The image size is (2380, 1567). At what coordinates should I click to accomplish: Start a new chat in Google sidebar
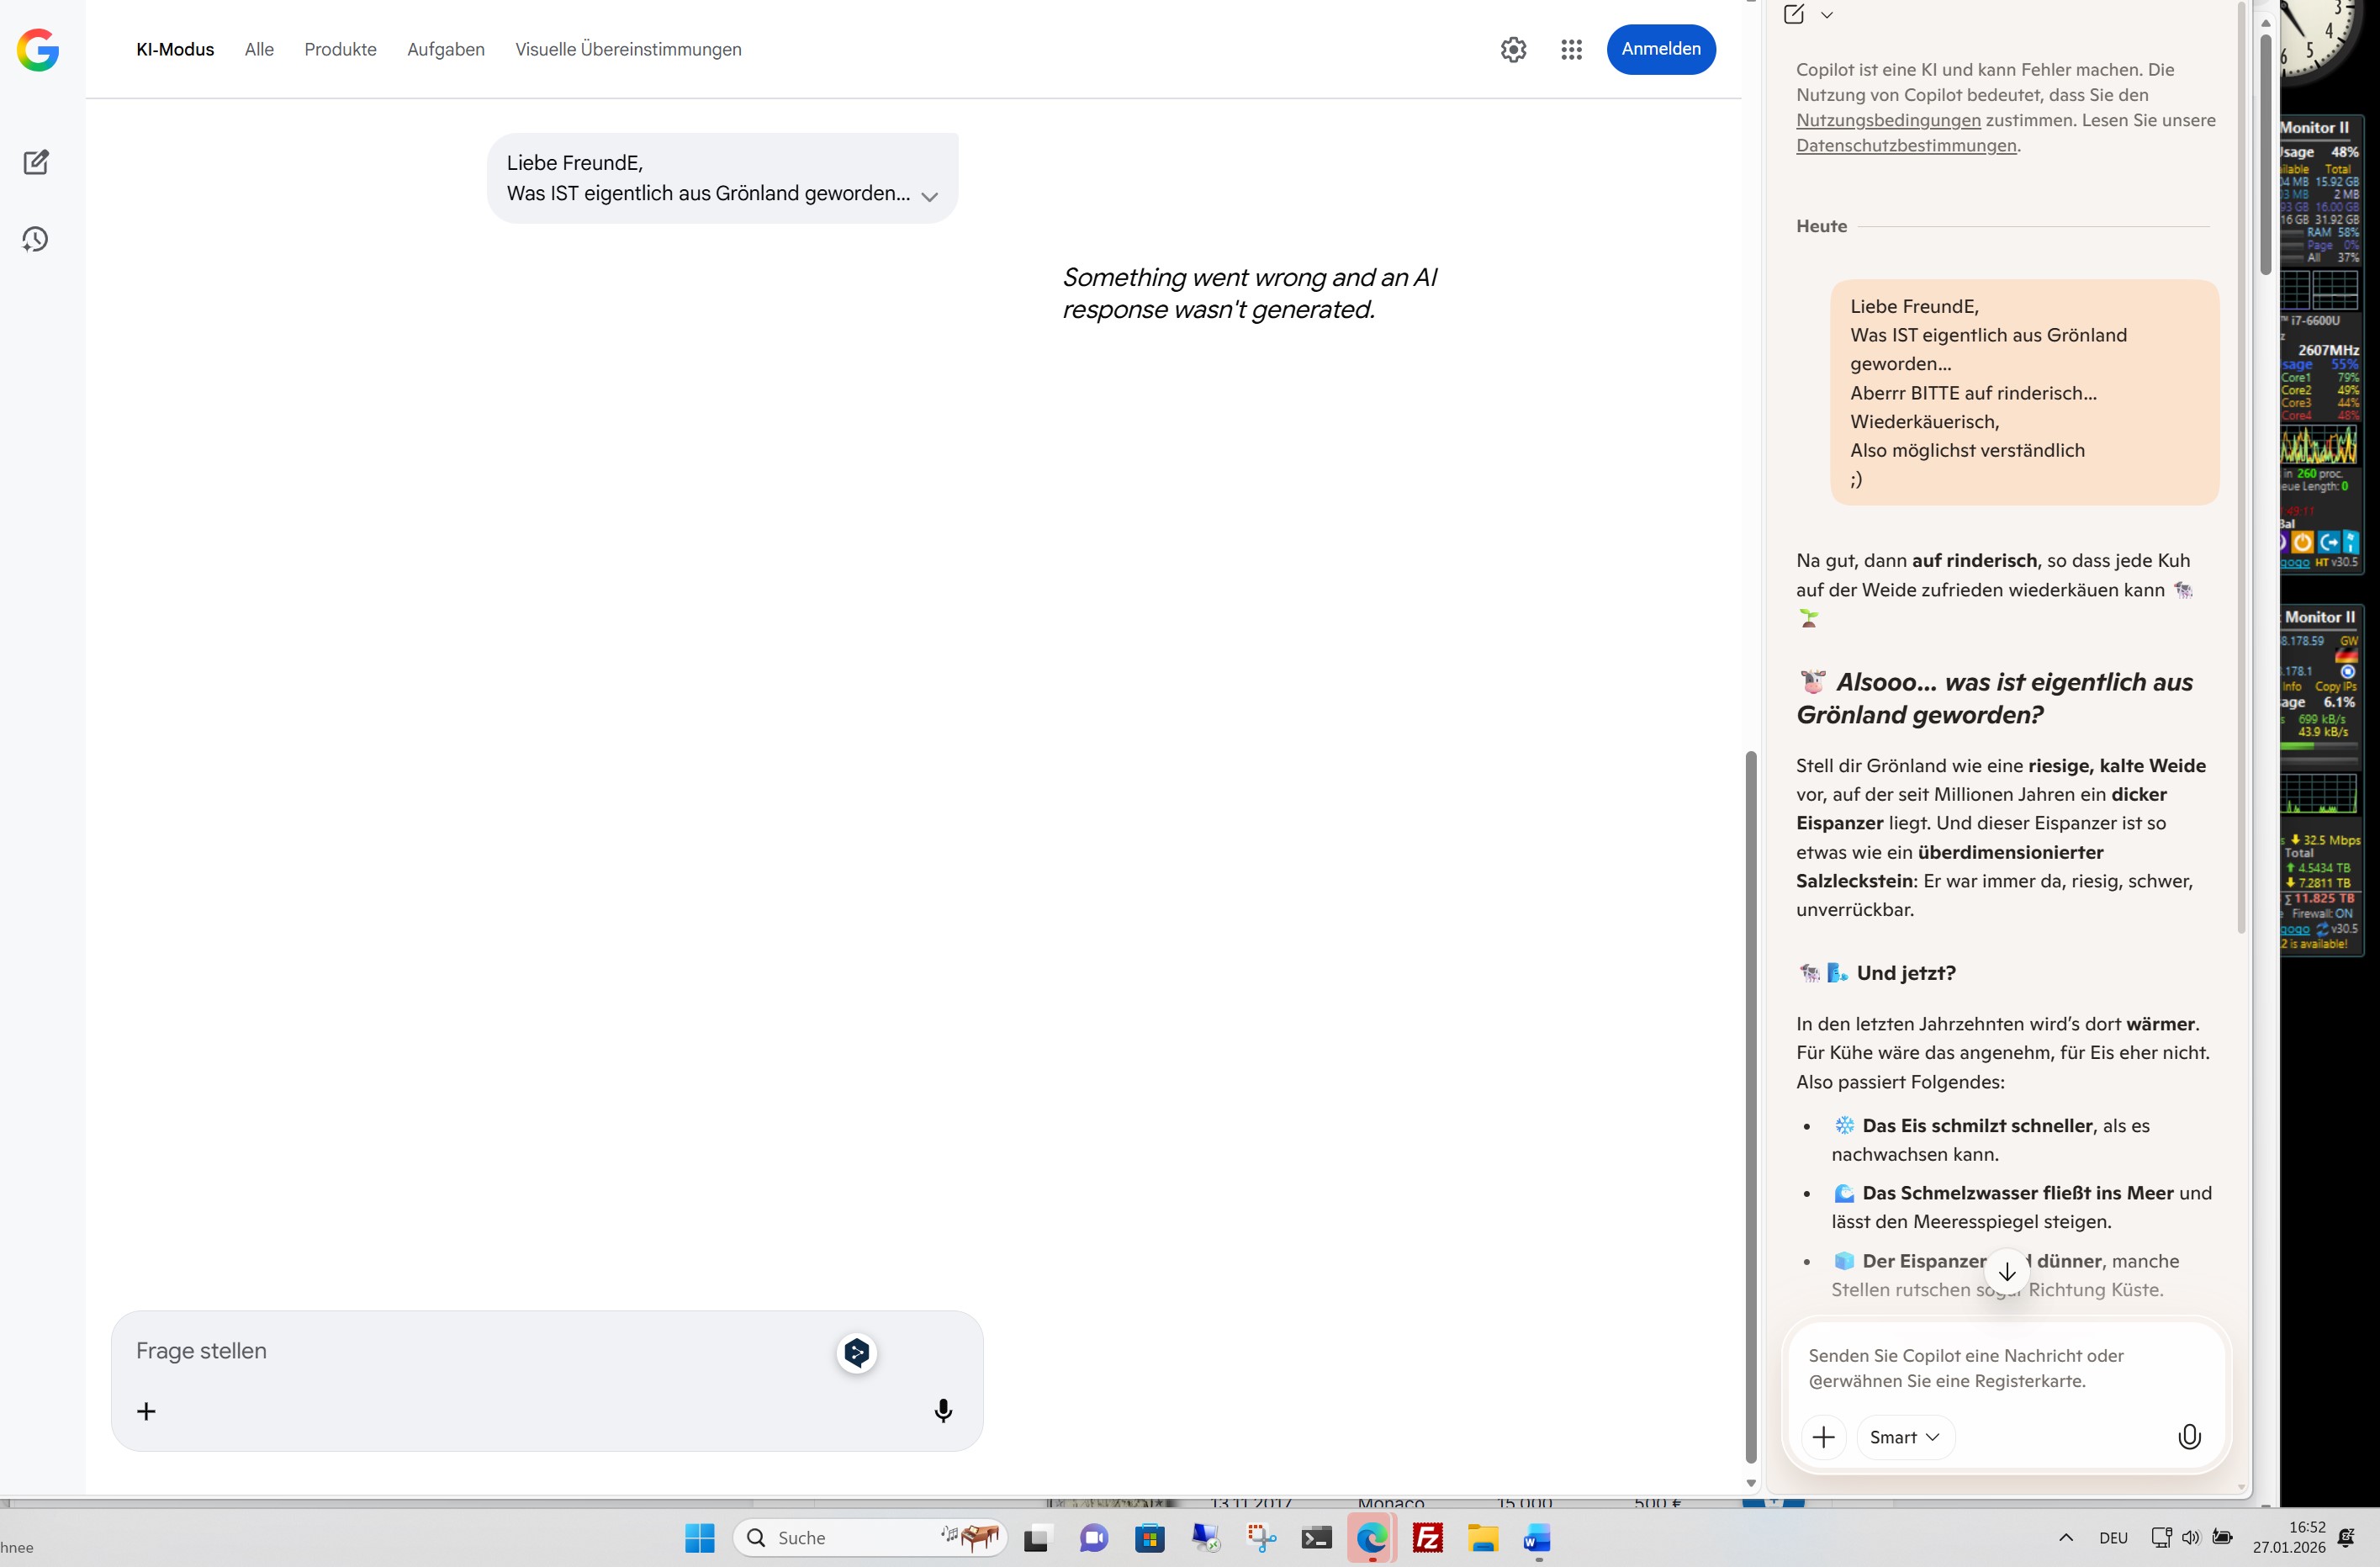pyautogui.click(x=36, y=162)
